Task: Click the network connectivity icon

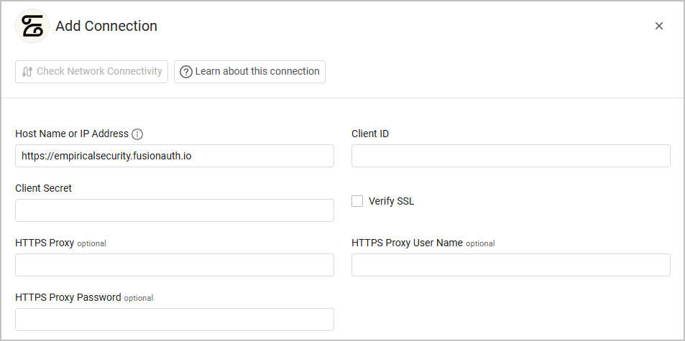Action: tap(27, 72)
